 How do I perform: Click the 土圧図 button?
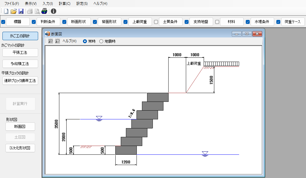coord(20,137)
